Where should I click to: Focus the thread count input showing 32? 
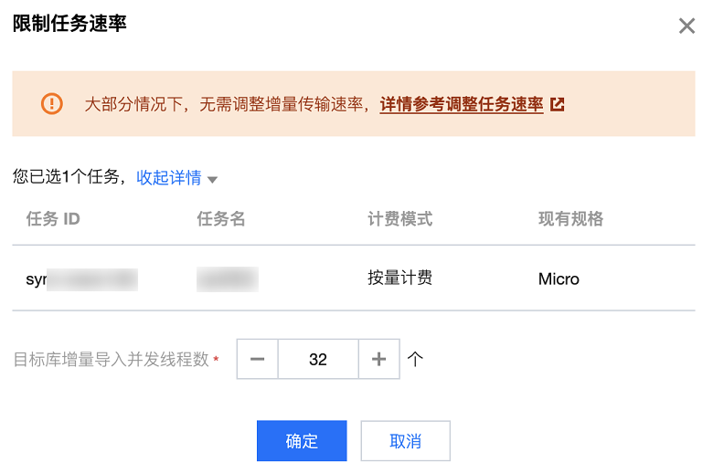tap(318, 359)
